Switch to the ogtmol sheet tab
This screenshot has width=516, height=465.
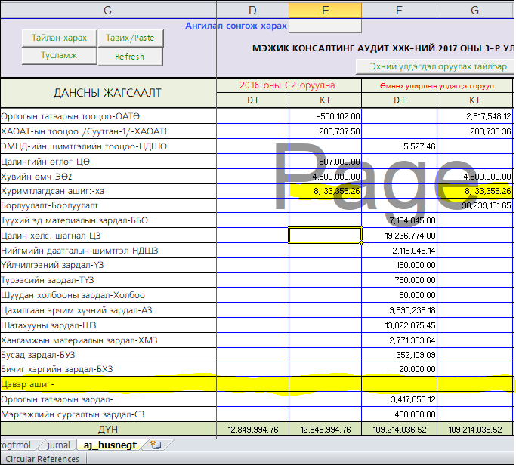pyautogui.click(x=17, y=445)
